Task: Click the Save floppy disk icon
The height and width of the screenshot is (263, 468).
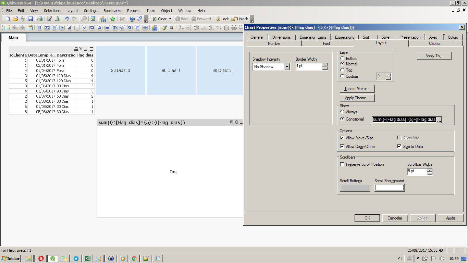Action: point(30,19)
